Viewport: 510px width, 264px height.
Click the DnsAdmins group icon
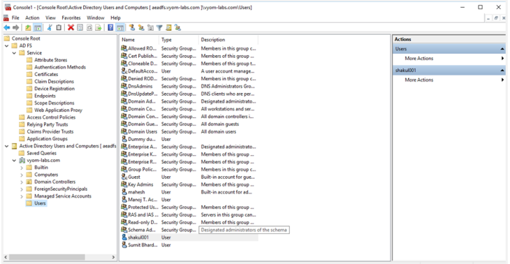click(x=124, y=86)
